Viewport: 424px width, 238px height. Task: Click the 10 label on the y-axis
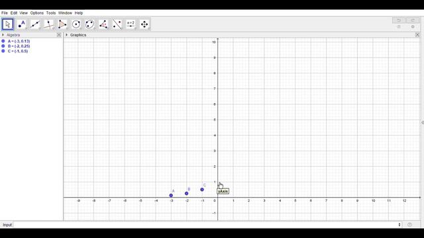214,42
